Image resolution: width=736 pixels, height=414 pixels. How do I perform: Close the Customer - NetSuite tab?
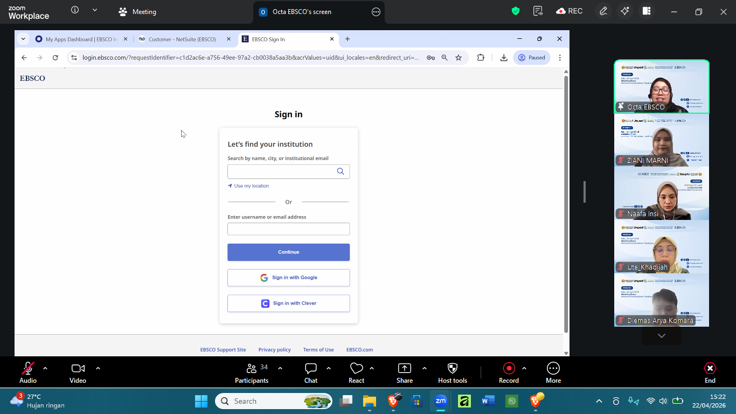[x=228, y=39]
